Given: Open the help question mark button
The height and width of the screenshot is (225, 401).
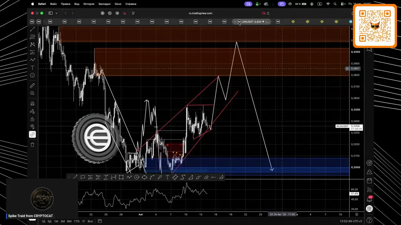Looking at the screenshot, I should (x=369, y=220).
